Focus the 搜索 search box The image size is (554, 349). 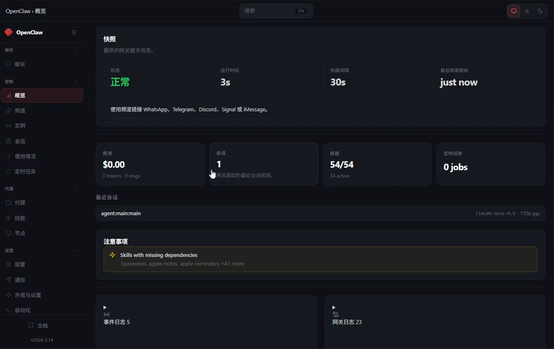pos(276,11)
